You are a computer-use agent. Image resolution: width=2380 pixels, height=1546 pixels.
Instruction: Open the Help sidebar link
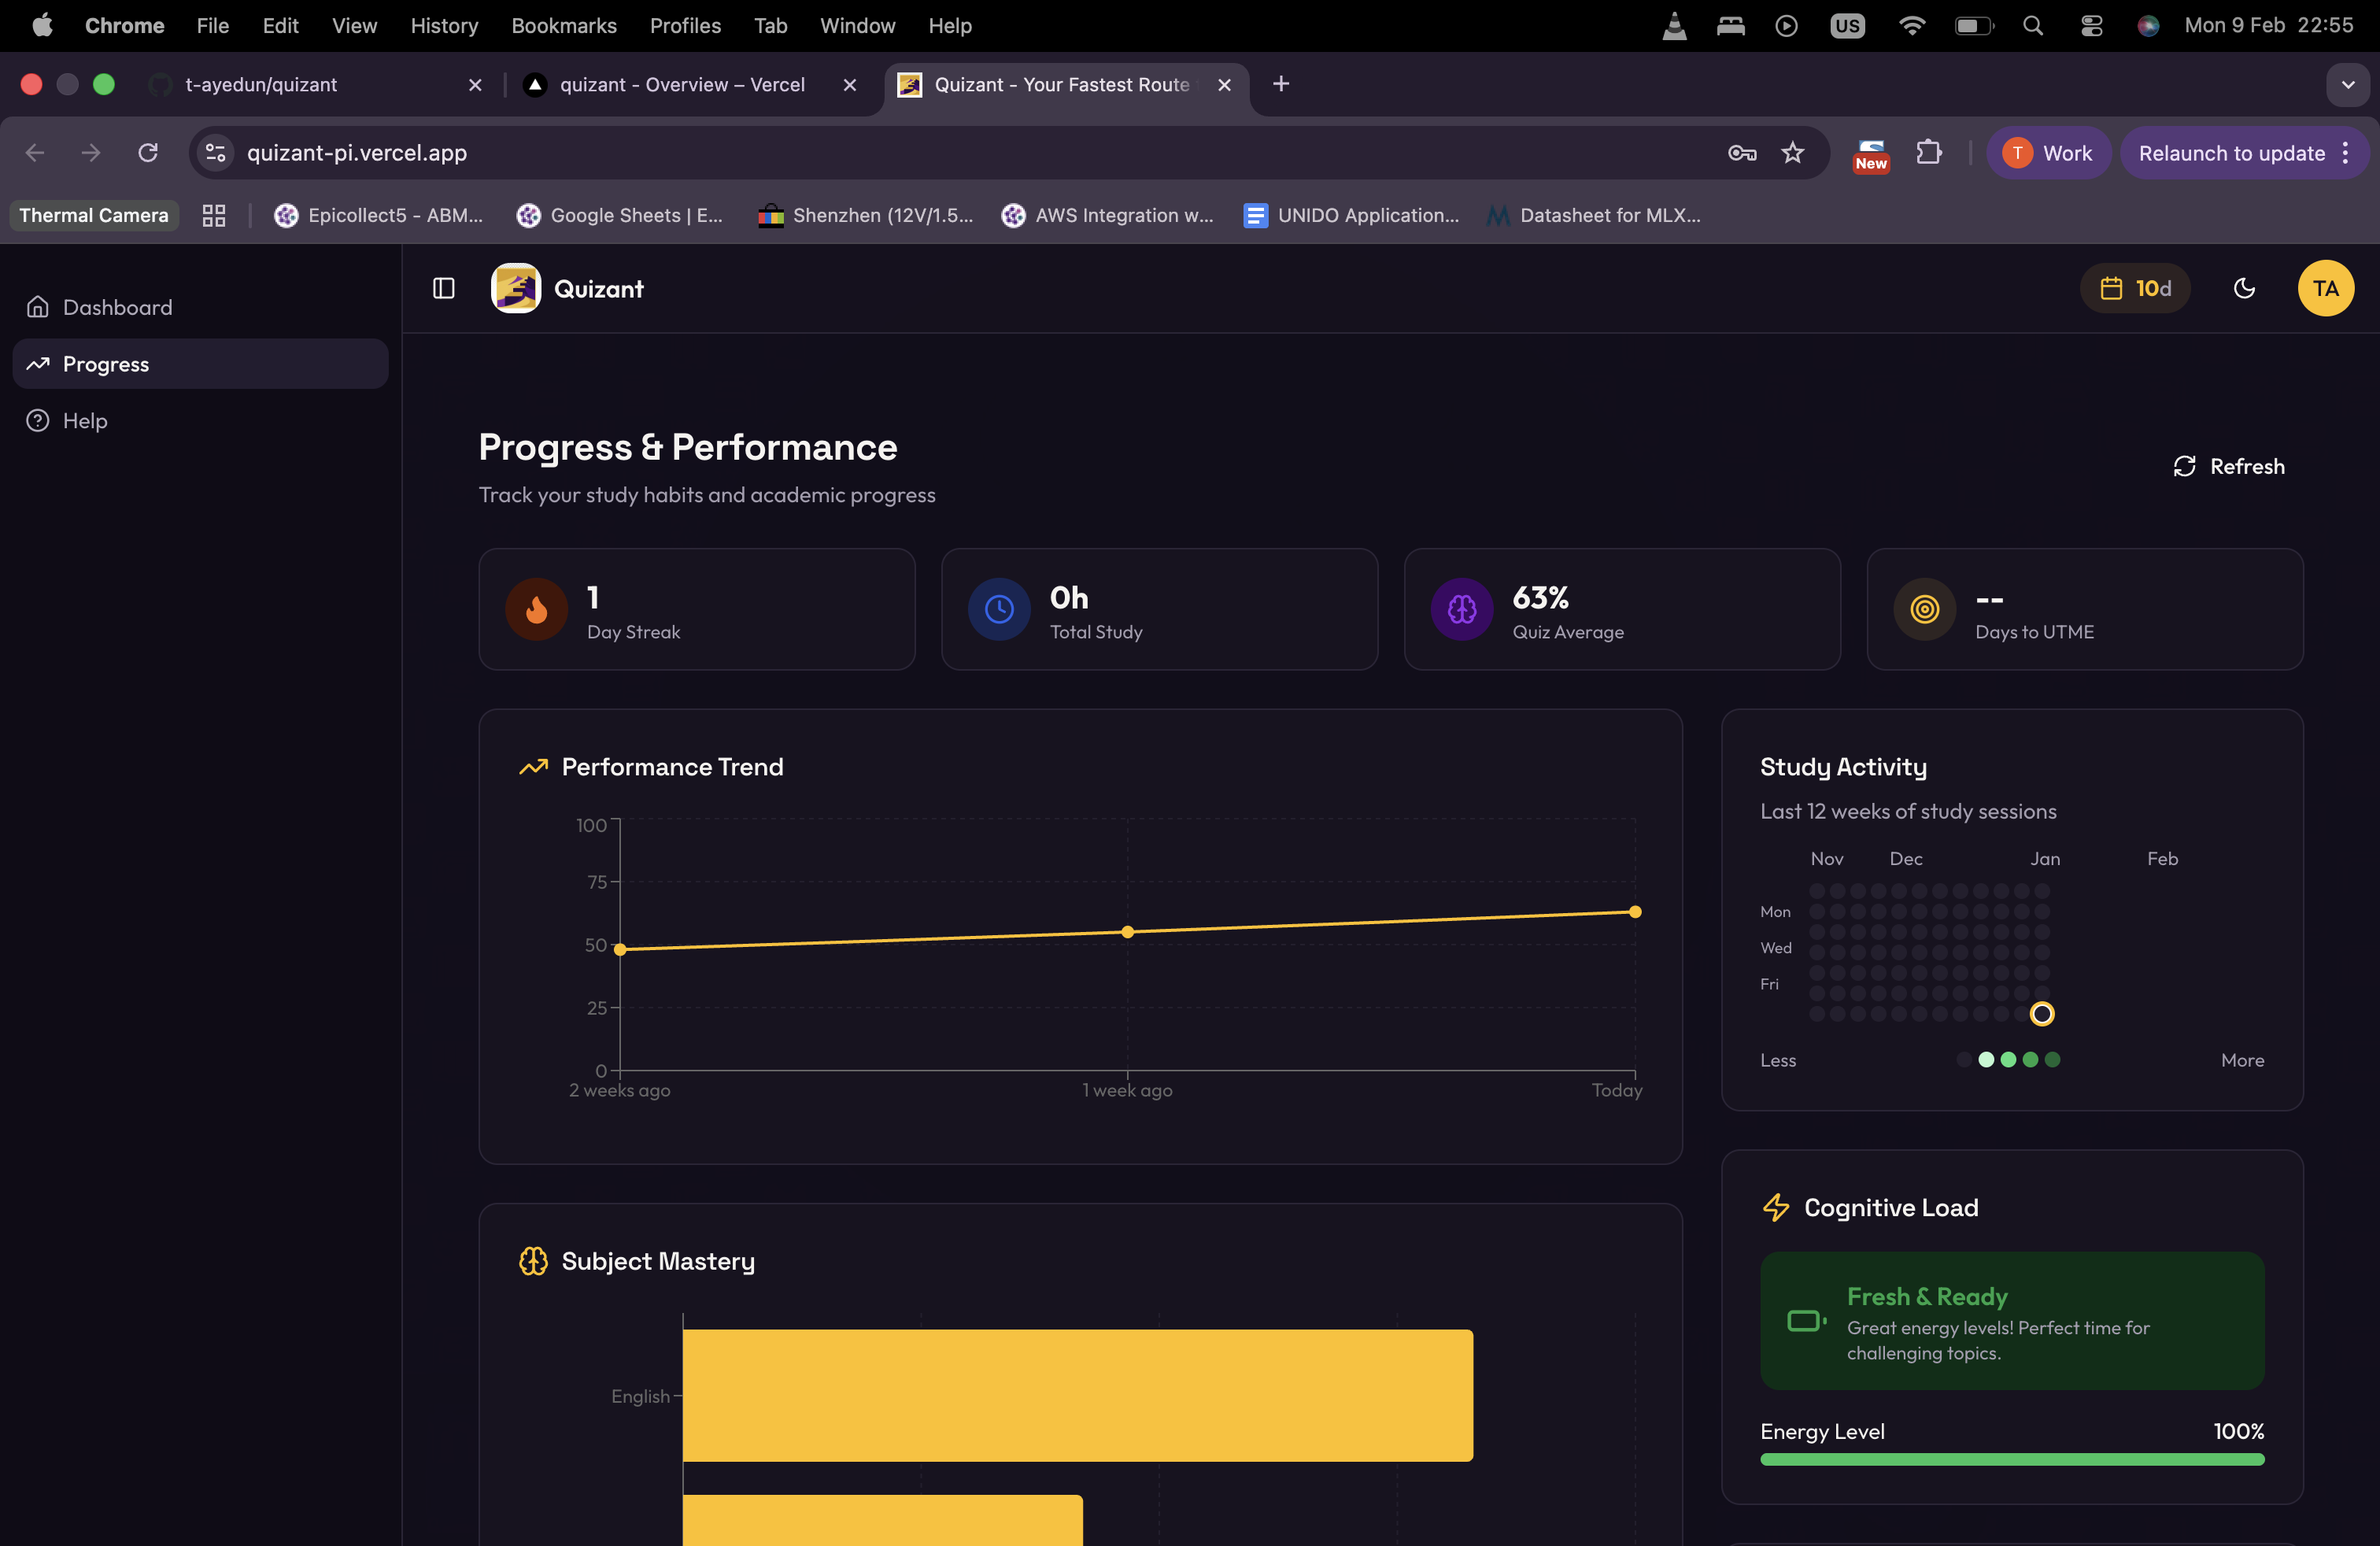pos(85,421)
